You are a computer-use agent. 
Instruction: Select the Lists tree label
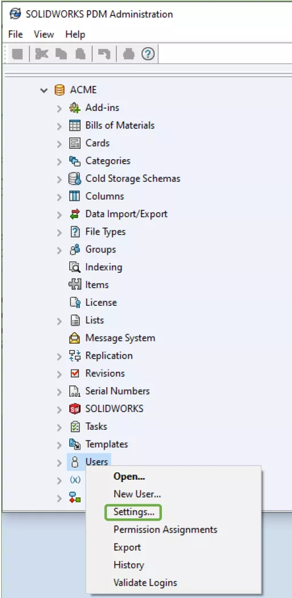pyautogui.click(x=94, y=320)
